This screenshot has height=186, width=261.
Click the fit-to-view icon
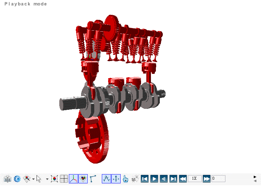55,179
